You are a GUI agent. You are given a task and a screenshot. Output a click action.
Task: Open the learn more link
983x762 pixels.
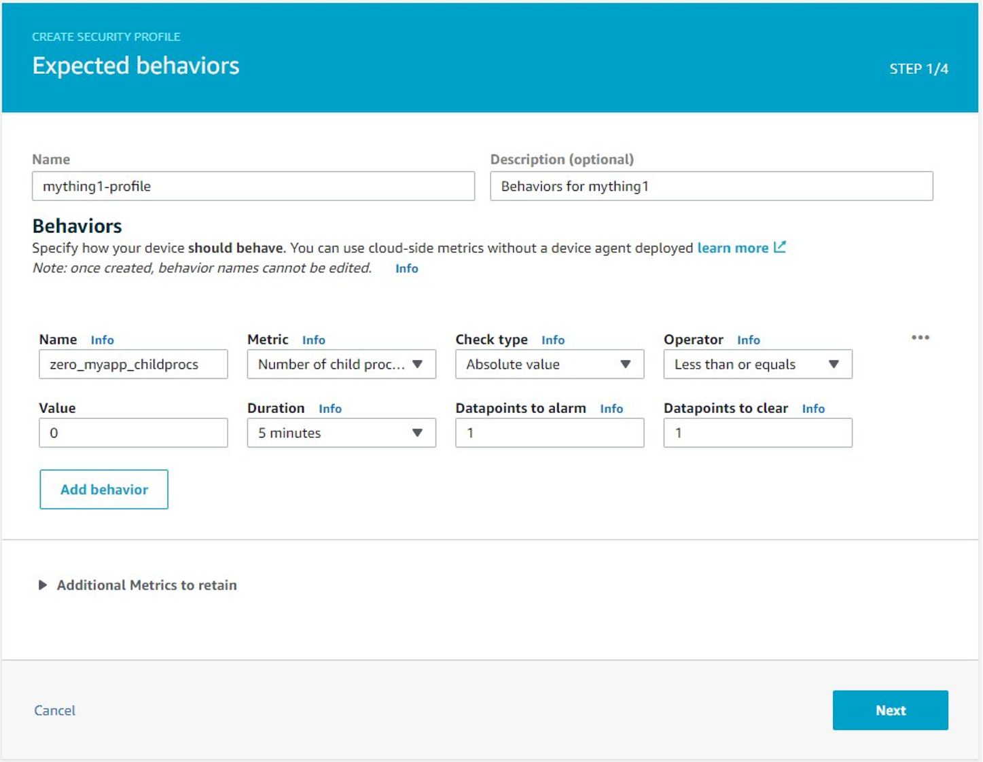(x=732, y=248)
